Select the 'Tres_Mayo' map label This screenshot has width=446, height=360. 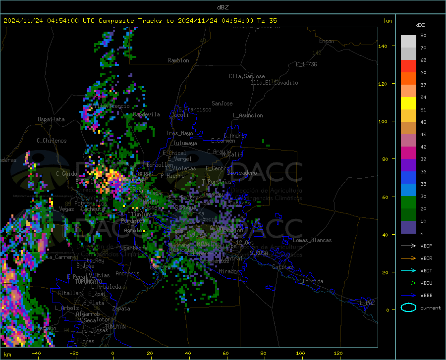pos(179,133)
